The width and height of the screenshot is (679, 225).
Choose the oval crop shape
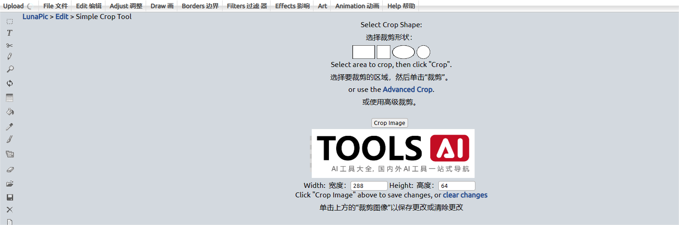coord(403,52)
